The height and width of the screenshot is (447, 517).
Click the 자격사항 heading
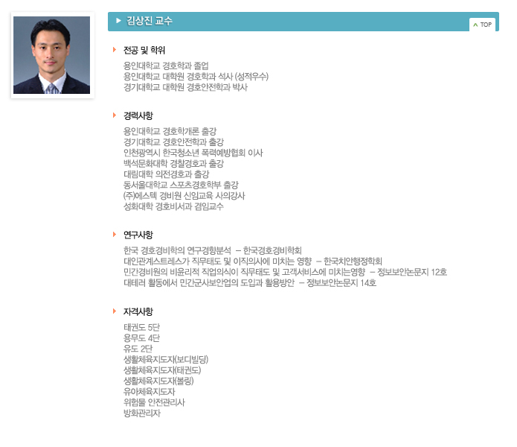click(138, 311)
